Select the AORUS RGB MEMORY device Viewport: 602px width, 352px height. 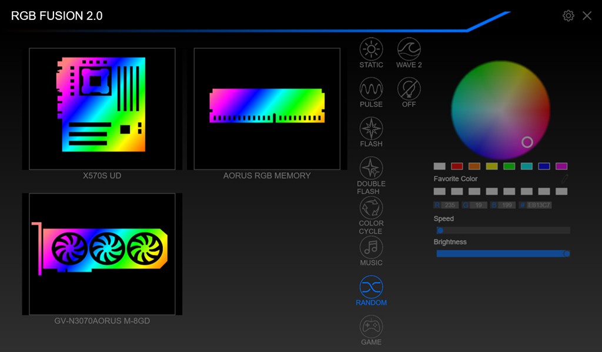click(x=267, y=109)
